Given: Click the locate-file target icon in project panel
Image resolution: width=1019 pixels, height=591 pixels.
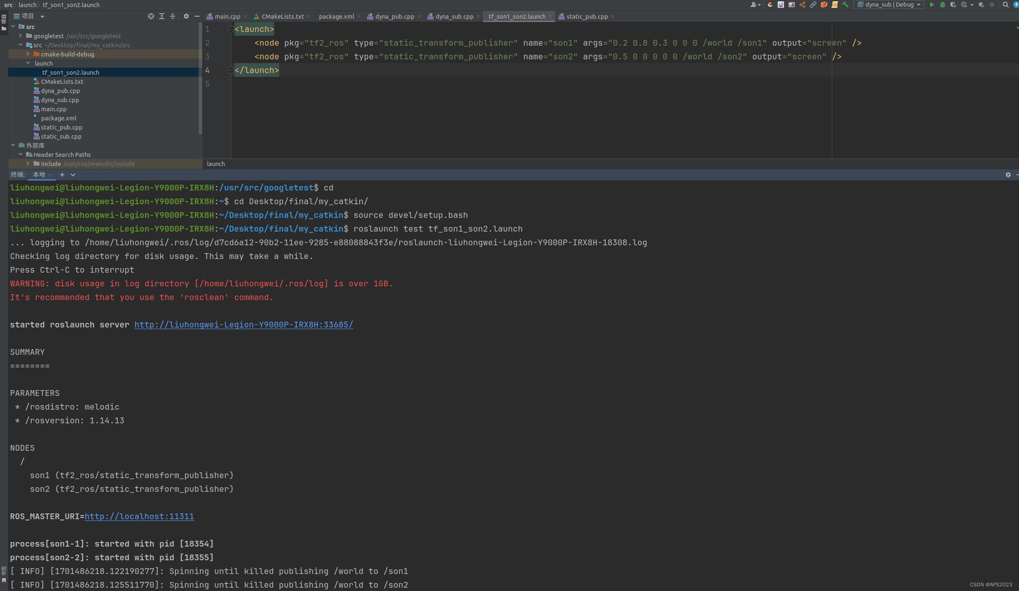Looking at the screenshot, I should 151,16.
